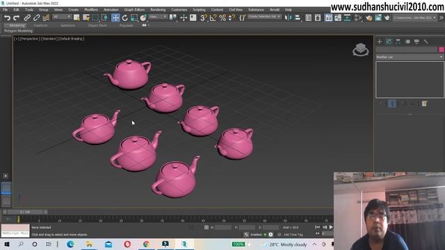Image resolution: width=445 pixels, height=250 pixels.
Task: Toggle 3D Snaps
Action: (204, 18)
